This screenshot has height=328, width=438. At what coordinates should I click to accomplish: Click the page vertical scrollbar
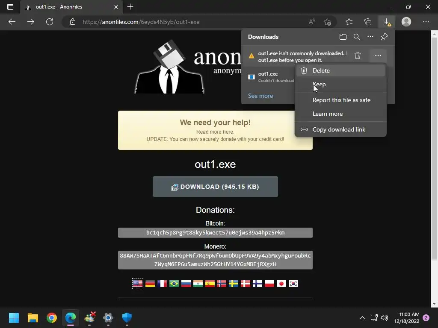point(434,149)
